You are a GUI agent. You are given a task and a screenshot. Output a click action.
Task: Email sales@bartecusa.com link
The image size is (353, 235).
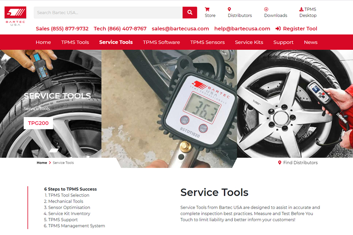coord(180,29)
